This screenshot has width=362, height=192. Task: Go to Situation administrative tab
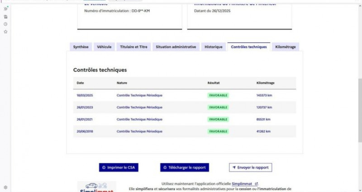pos(176,47)
